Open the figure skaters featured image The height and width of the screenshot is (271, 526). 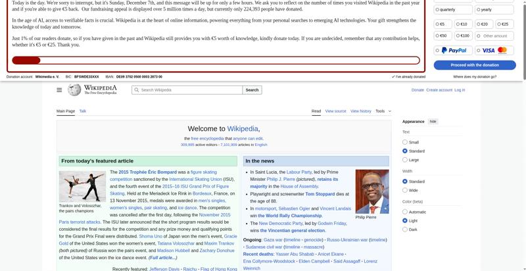82,186
